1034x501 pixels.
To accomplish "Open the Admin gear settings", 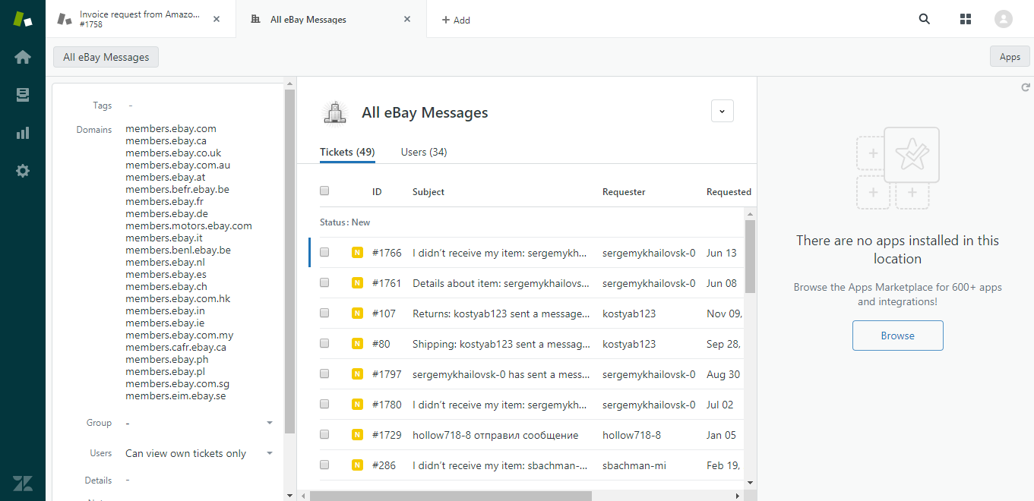I will tap(23, 171).
